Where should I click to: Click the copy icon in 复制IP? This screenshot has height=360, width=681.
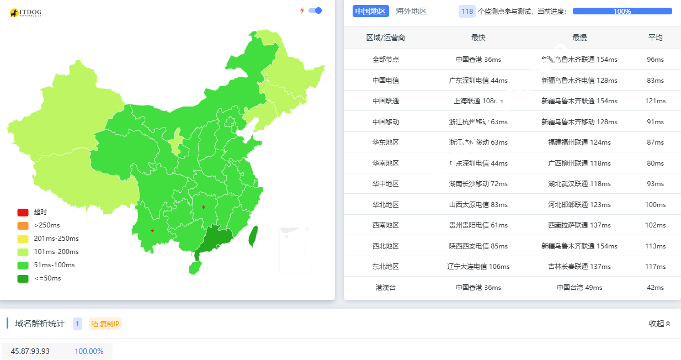pyautogui.click(x=95, y=324)
